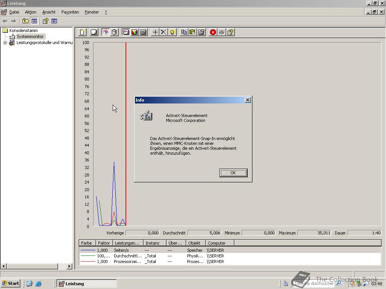
Task: Select the Prozessorzei... counter row
Action: (230, 262)
